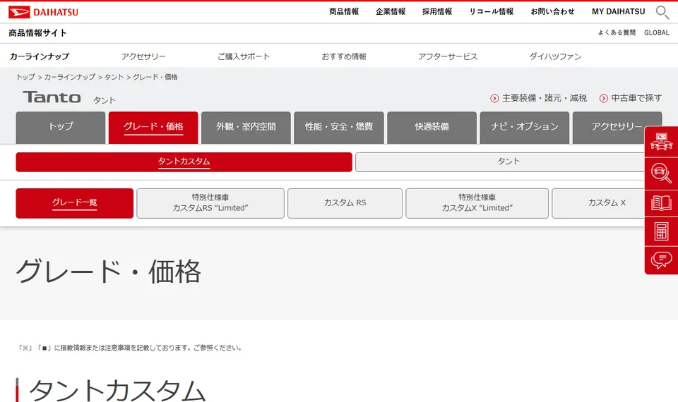Click タント in the breadcrumb

114,77
